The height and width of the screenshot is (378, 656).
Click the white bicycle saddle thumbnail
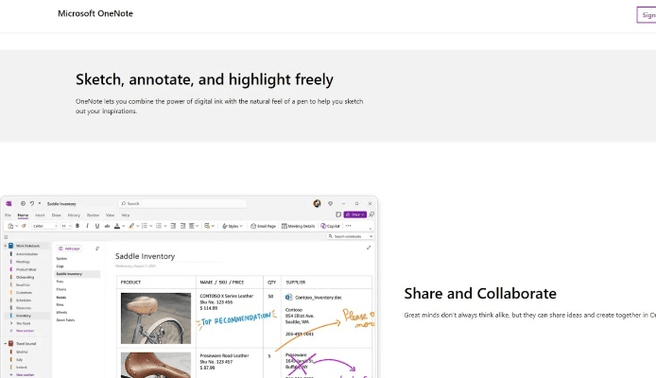[x=156, y=317]
